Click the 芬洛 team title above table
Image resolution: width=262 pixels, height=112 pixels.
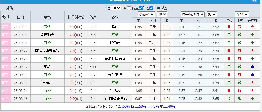click(x=9, y=8)
